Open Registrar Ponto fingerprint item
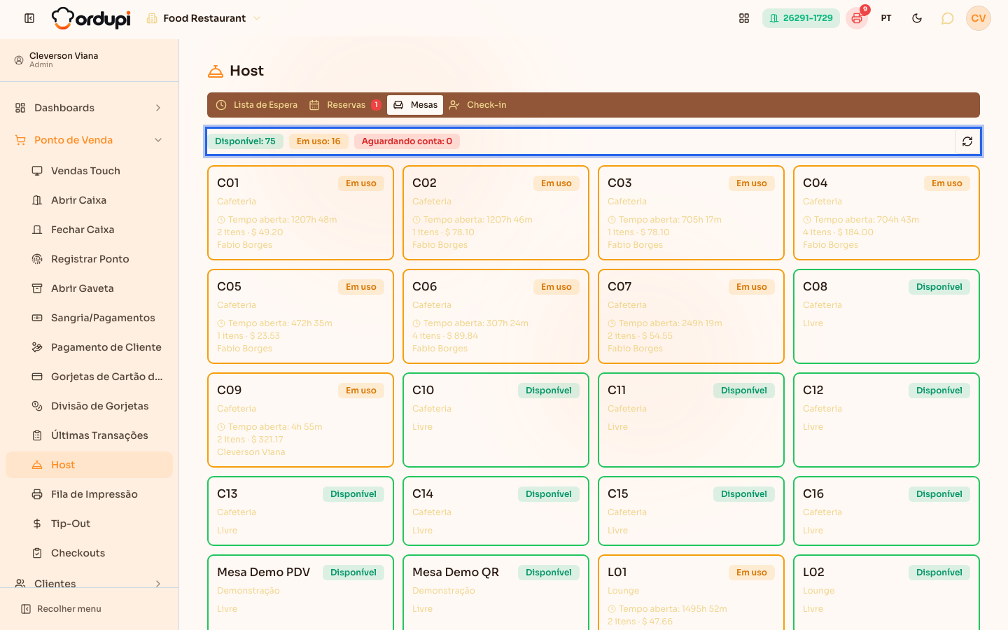This screenshot has height=630, width=1008. tap(89, 259)
